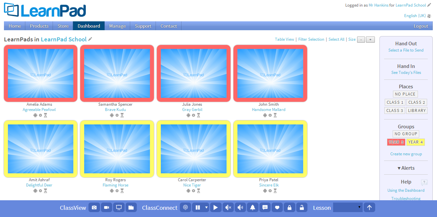Increase thumbnail size with the plus button
This screenshot has width=437, height=217.
[370, 39]
